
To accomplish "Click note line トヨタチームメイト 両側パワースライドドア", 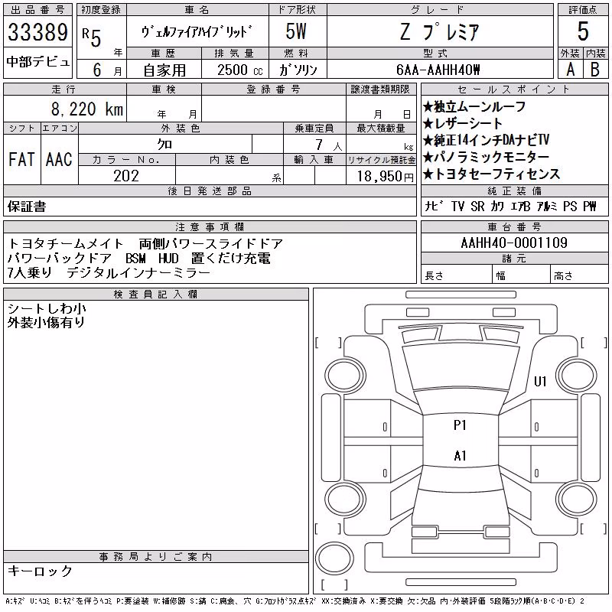I will click(145, 243).
